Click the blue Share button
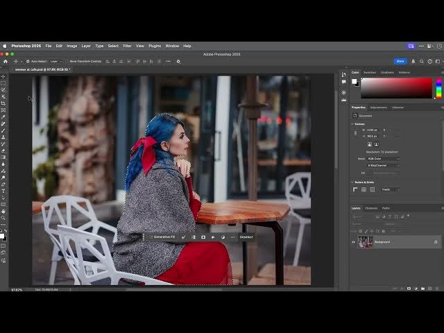Viewport: 444px width, 333px height. point(400,61)
